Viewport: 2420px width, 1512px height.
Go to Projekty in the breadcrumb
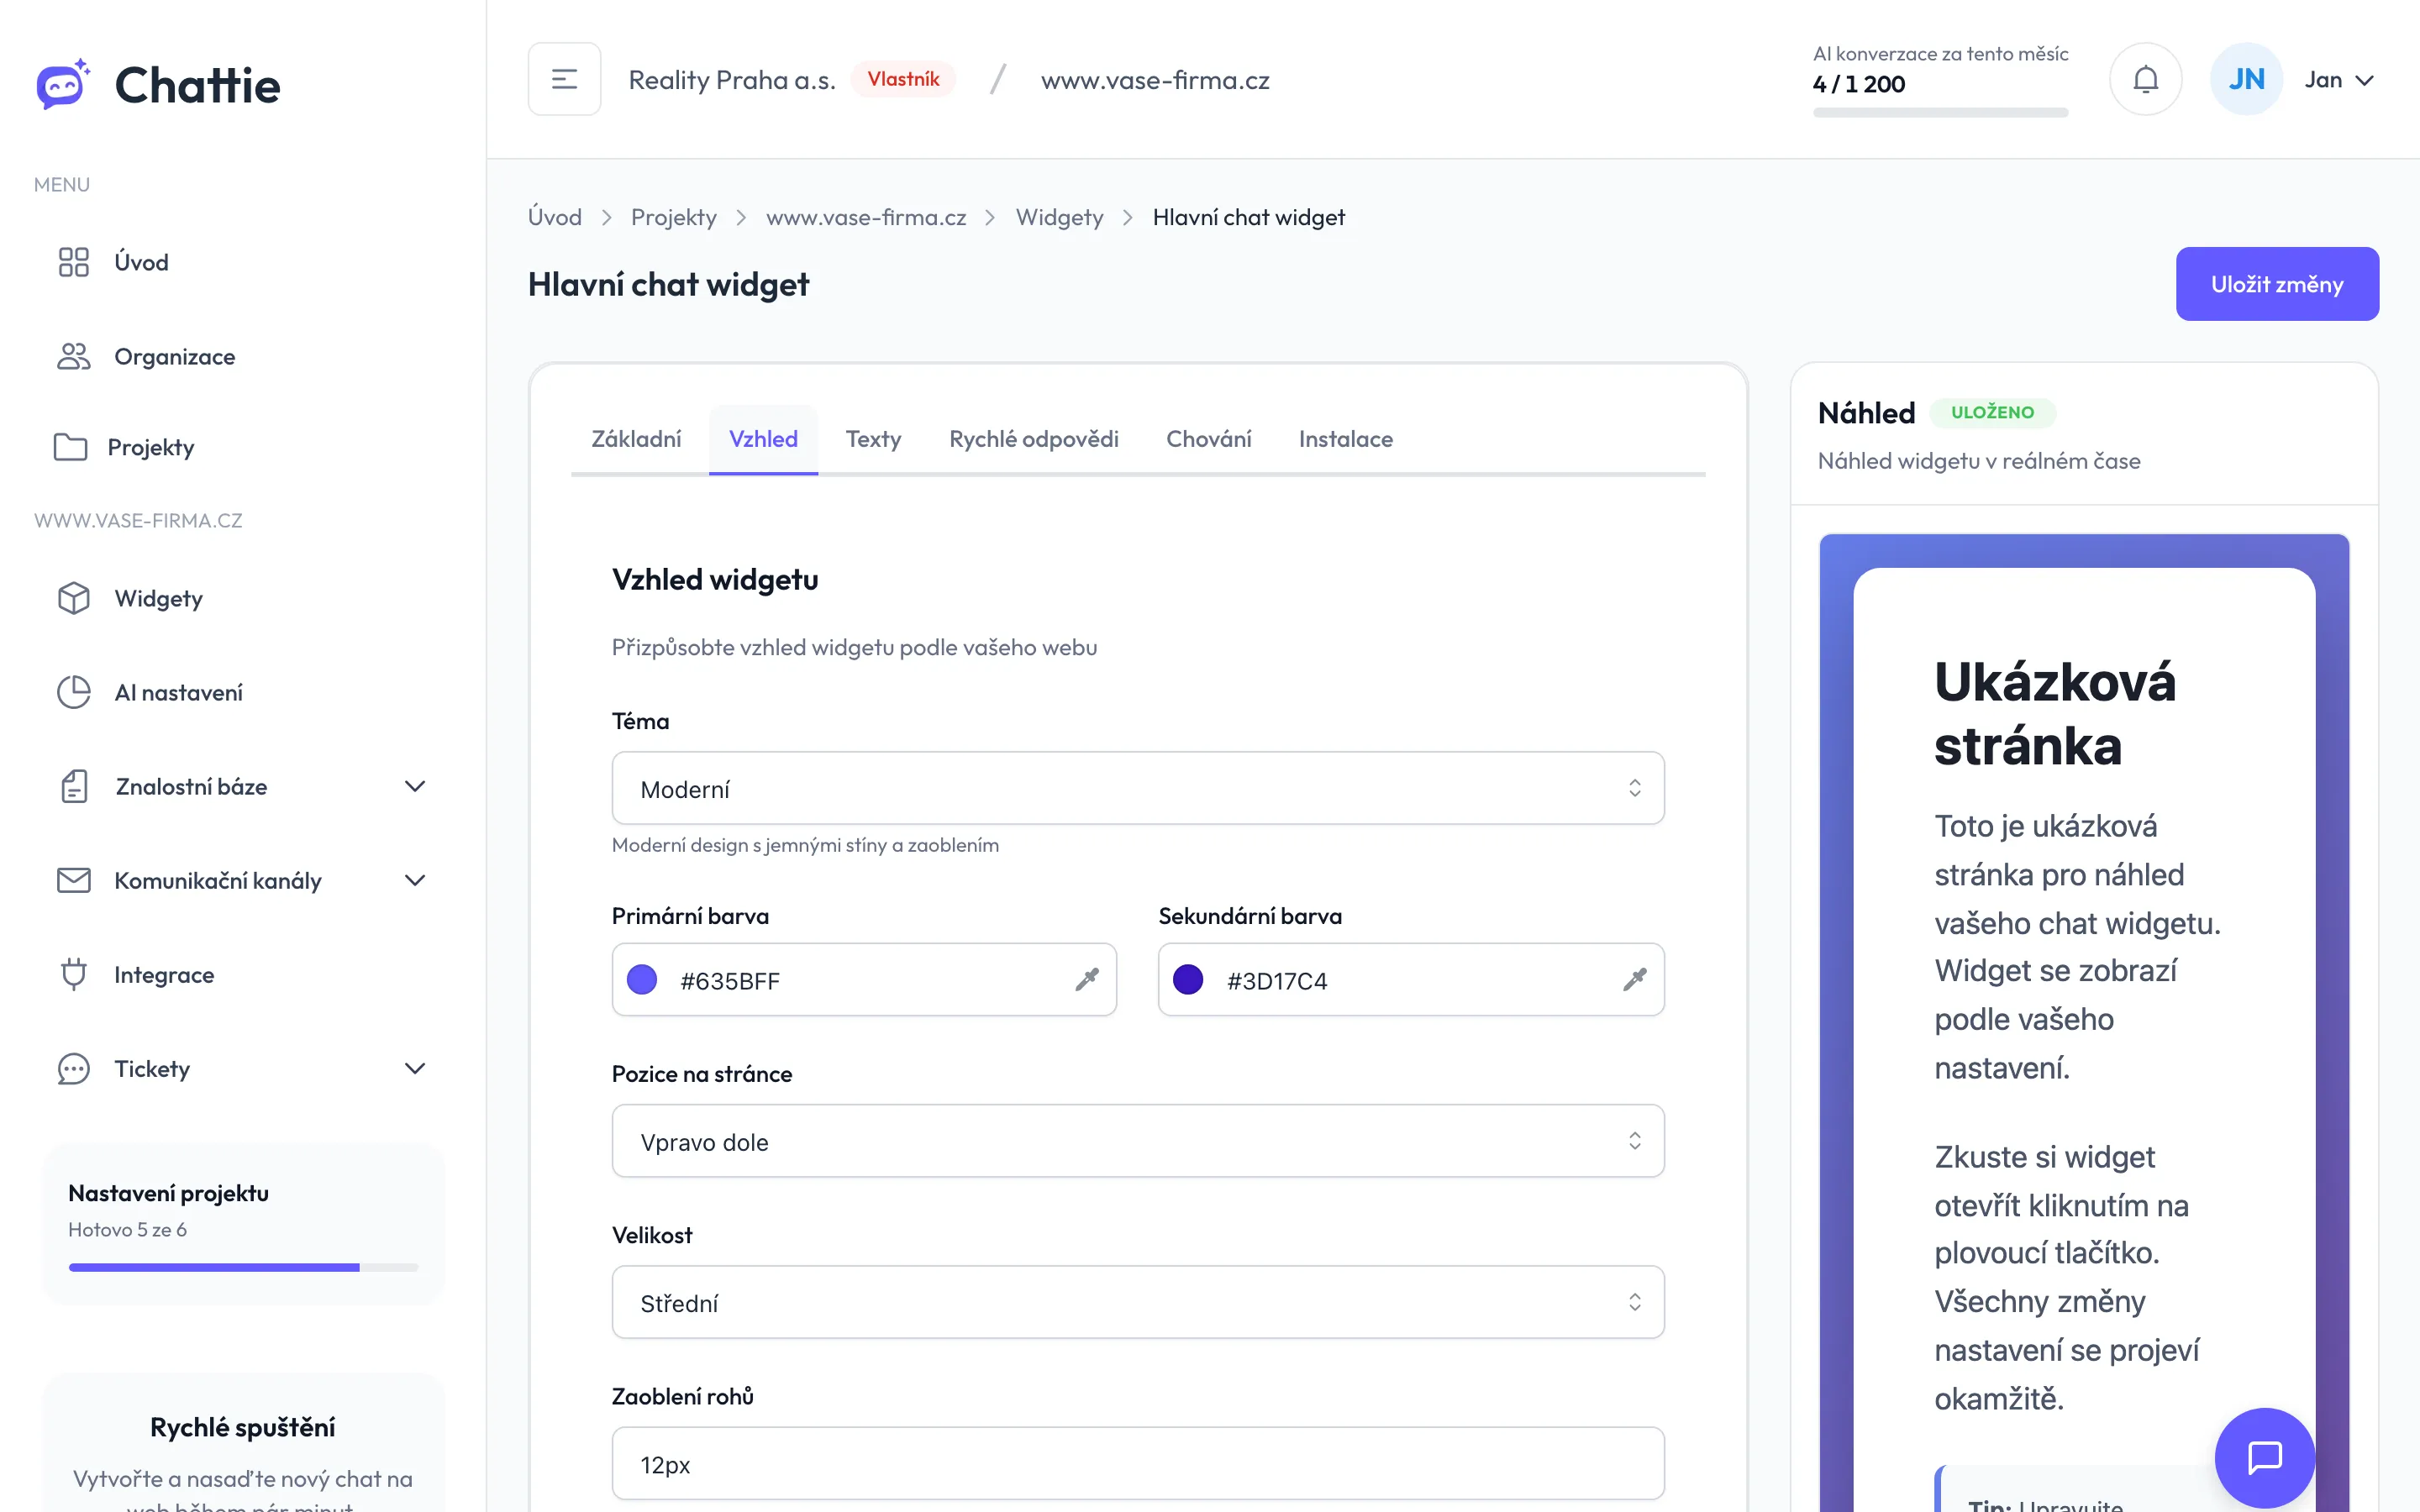[674, 217]
